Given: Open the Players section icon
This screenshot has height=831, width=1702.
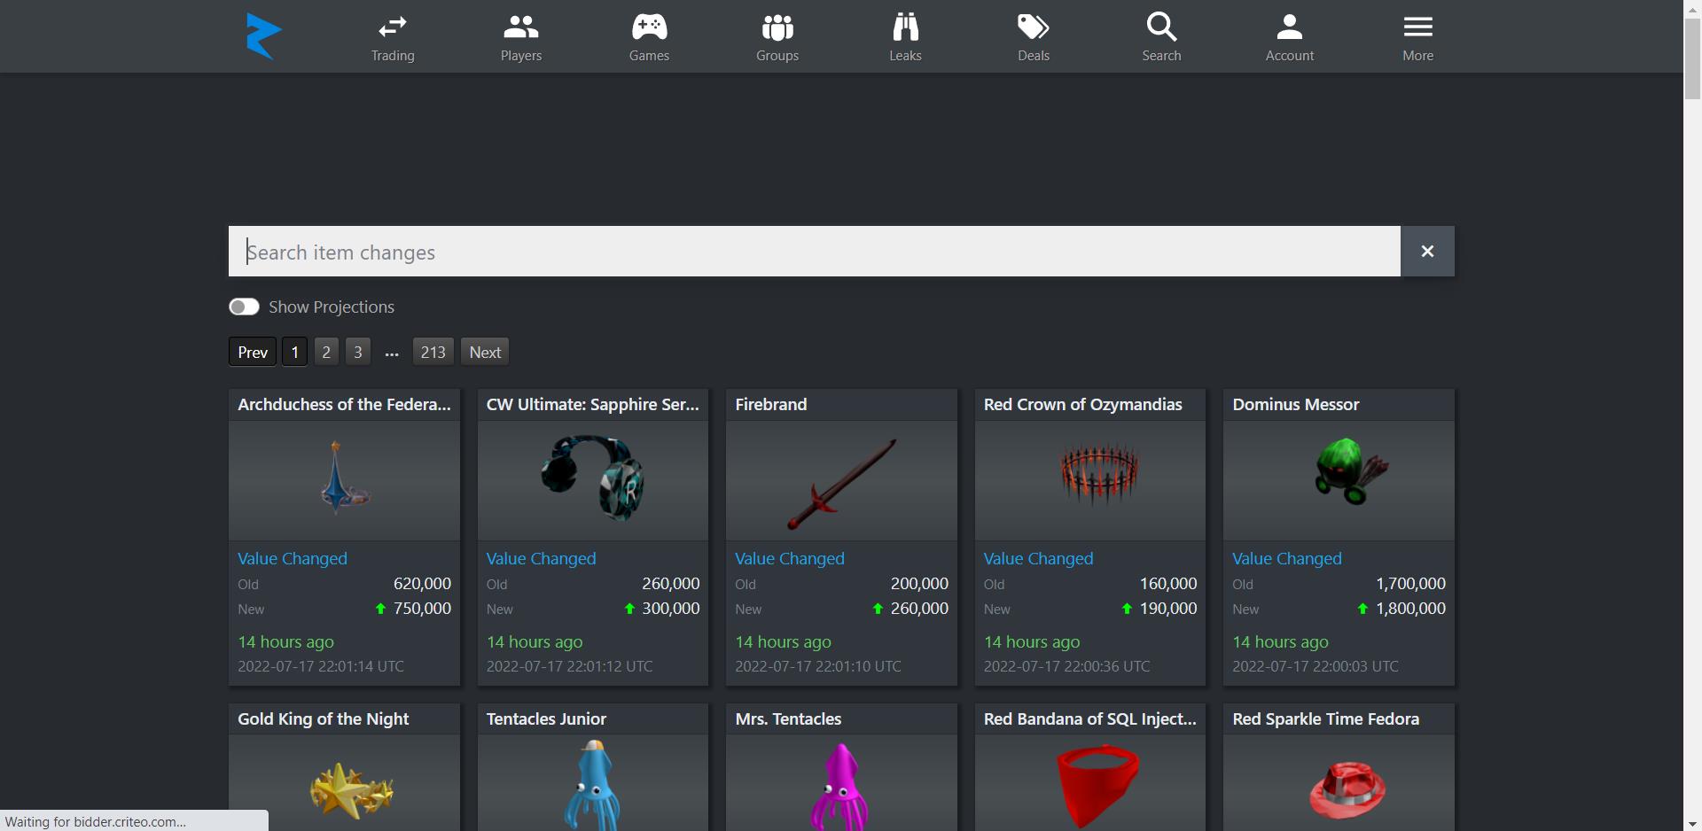Looking at the screenshot, I should pos(521,27).
